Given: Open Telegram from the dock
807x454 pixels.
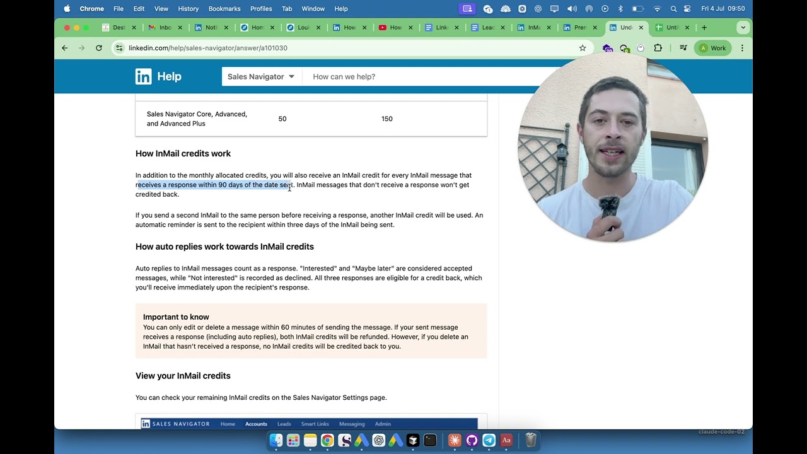Looking at the screenshot, I should 489,440.
